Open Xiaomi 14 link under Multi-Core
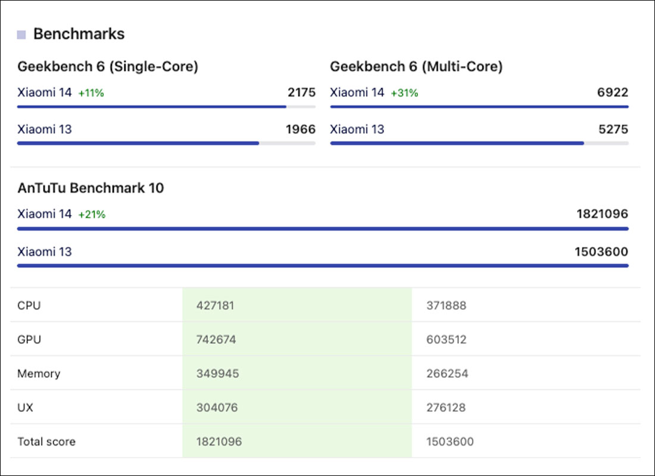 [357, 92]
